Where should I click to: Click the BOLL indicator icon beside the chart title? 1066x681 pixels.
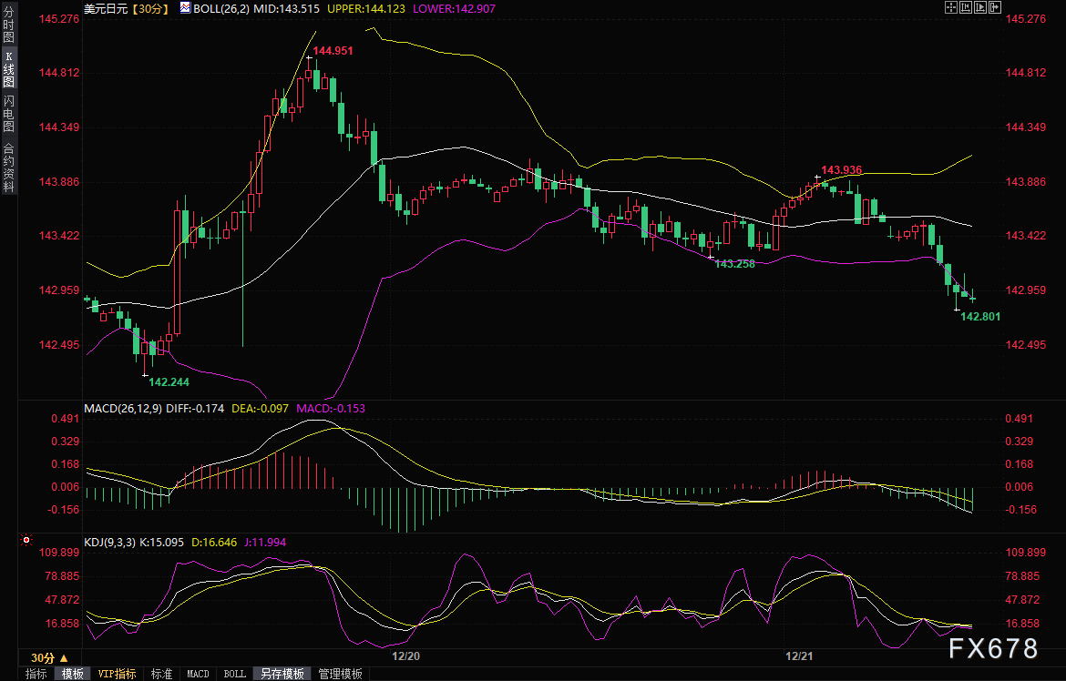click(185, 8)
